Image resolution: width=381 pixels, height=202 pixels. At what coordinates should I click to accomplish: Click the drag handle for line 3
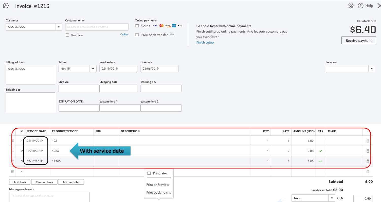coord(12,161)
